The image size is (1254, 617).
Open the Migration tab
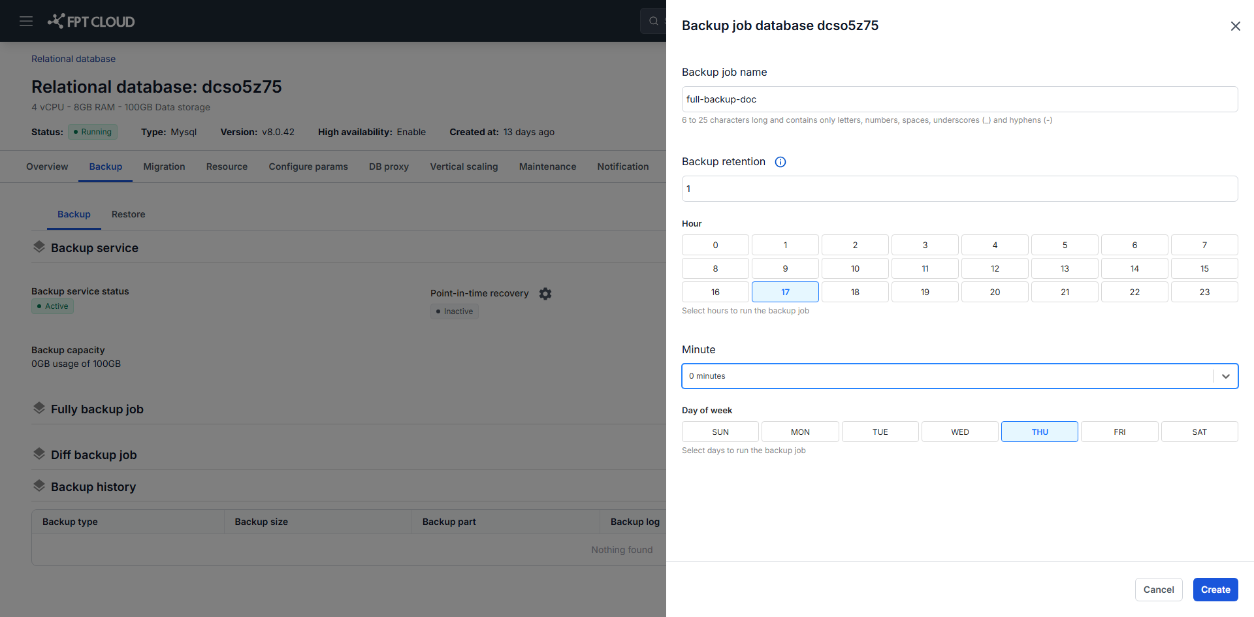164,166
